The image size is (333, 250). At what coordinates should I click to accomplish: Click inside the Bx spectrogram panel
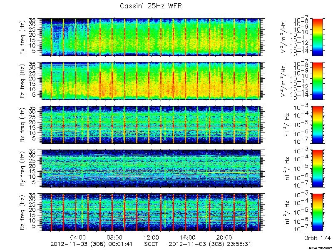151,125
